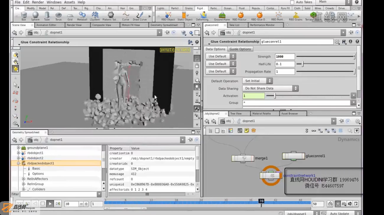Click the stop playback button
Viewport: 384px width, 215px height.
43,204
